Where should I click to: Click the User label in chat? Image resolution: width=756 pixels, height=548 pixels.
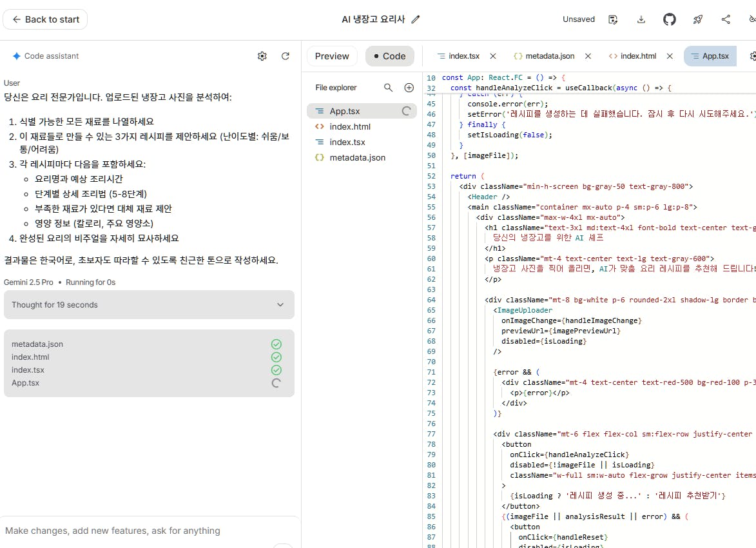point(12,83)
